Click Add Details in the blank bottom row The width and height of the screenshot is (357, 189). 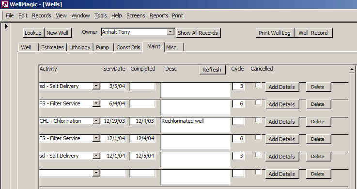pos(282,174)
